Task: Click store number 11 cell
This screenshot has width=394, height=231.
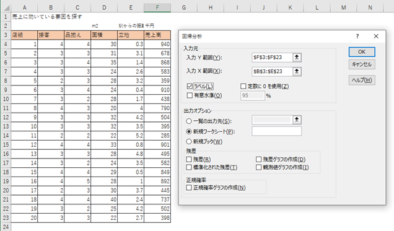Action: (24, 136)
